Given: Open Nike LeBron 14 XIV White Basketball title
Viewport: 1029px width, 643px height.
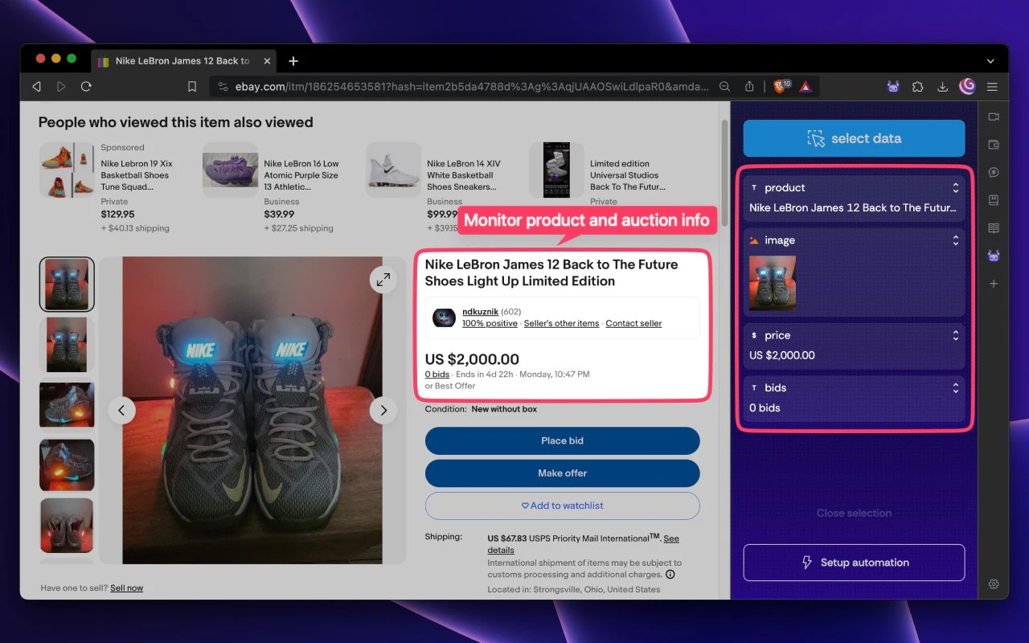Looking at the screenshot, I should [x=464, y=175].
